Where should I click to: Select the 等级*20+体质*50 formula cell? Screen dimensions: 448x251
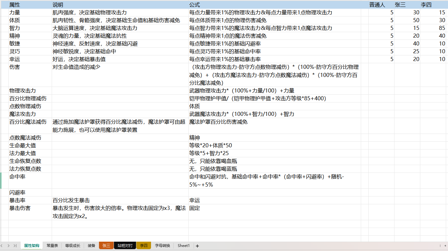coord(274,145)
